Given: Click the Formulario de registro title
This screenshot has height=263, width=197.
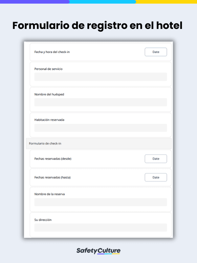Looking at the screenshot, I should [x=98, y=25].
